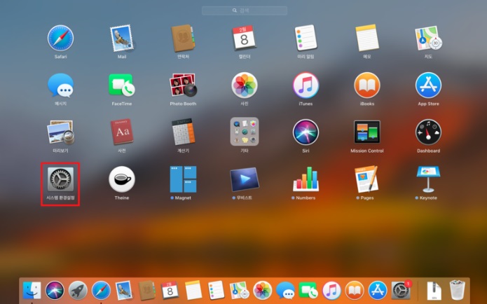Image resolution: width=487 pixels, height=304 pixels.
Task: Open Preview (미리보기) app
Action: coord(60,132)
